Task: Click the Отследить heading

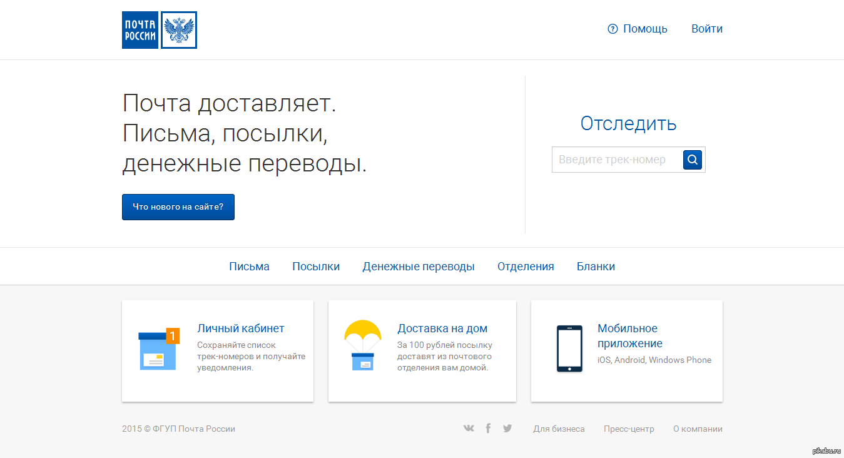Action: (629, 123)
